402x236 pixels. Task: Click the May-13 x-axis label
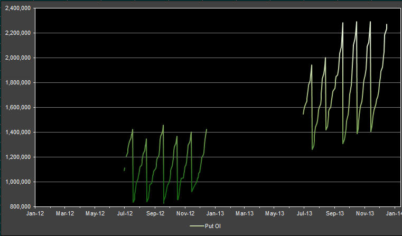point(275,213)
